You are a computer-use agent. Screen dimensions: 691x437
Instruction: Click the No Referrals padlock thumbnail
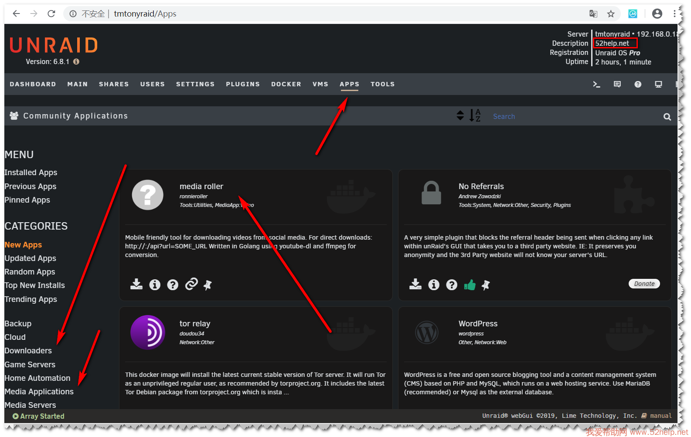pos(431,193)
